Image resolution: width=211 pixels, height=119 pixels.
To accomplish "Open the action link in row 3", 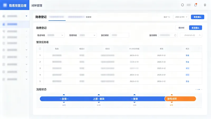I will tap(188, 68).
